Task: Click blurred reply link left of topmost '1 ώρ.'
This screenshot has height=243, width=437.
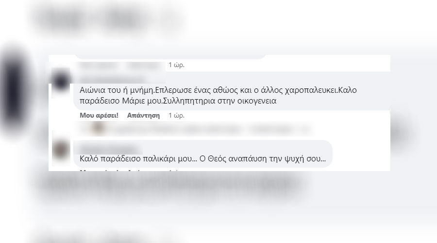Action: click(x=144, y=65)
